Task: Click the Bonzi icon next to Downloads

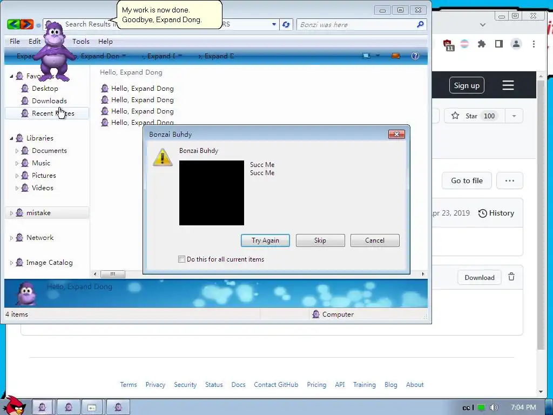Action: pos(25,101)
